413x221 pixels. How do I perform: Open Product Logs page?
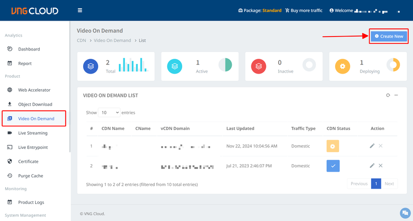click(31, 202)
